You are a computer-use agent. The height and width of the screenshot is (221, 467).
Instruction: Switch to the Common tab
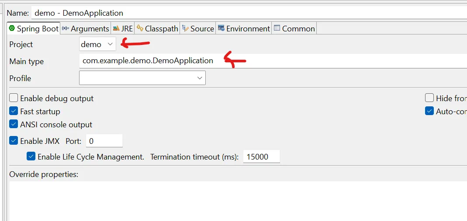pos(294,28)
